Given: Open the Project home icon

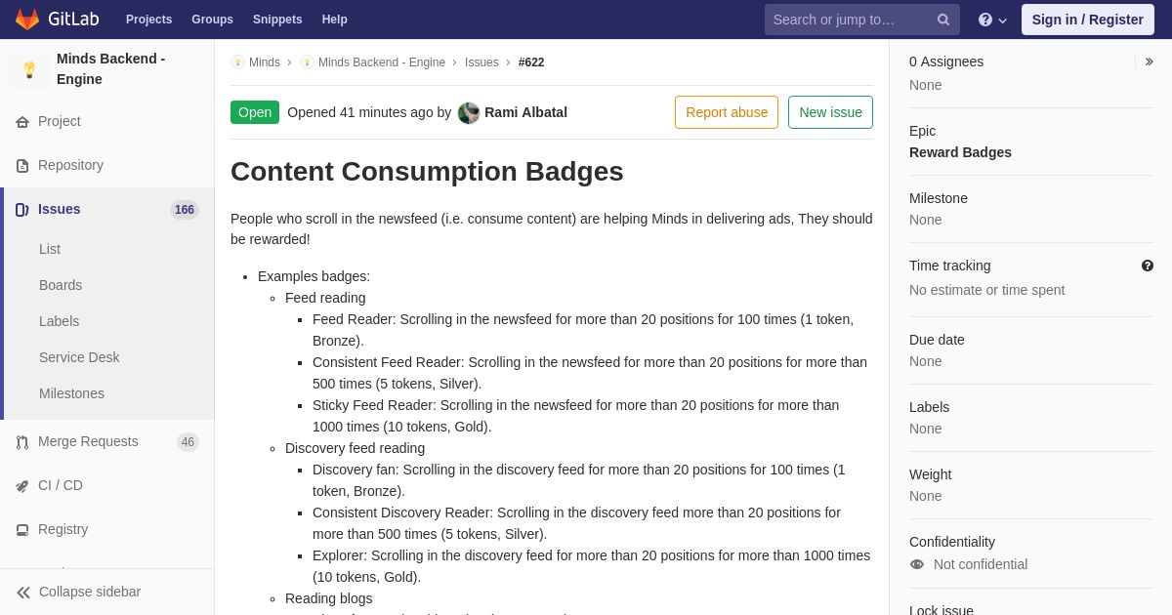Looking at the screenshot, I should (x=22, y=122).
